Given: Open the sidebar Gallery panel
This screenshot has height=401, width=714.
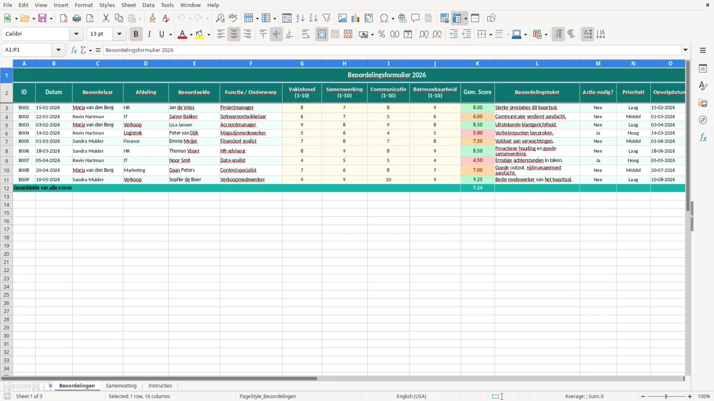Looking at the screenshot, I should coord(703,103).
